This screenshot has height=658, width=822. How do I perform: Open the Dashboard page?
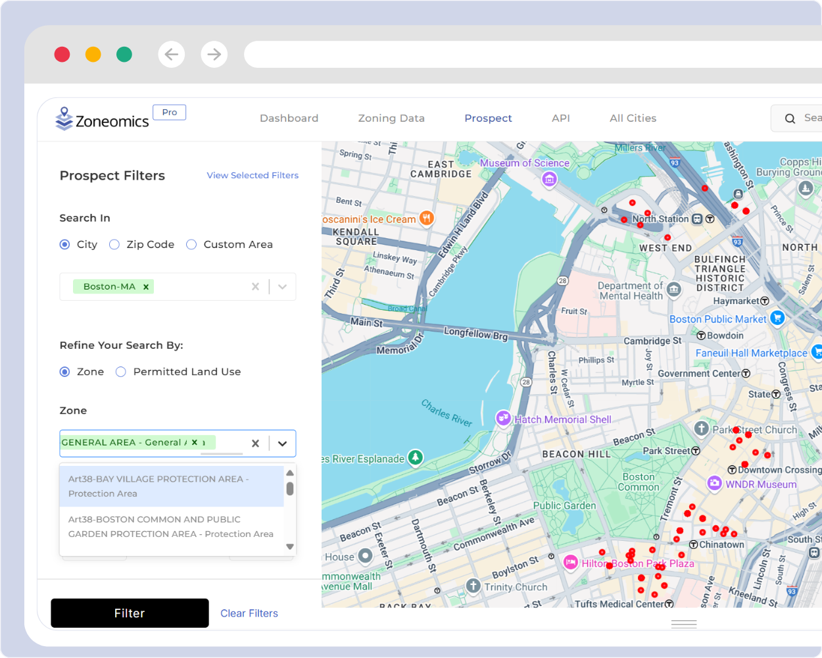289,118
